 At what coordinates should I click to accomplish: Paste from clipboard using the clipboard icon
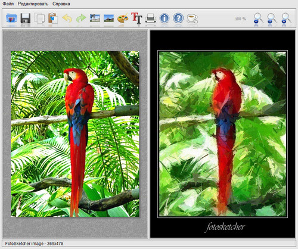[x=53, y=18]
